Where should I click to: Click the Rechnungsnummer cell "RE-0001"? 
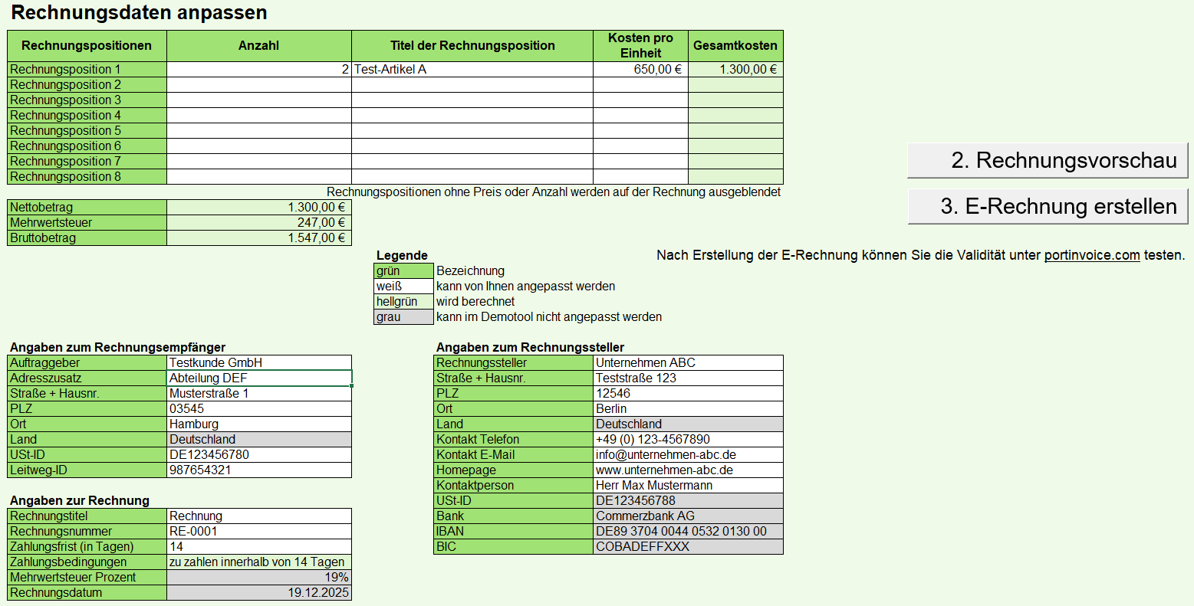[258, 531]
